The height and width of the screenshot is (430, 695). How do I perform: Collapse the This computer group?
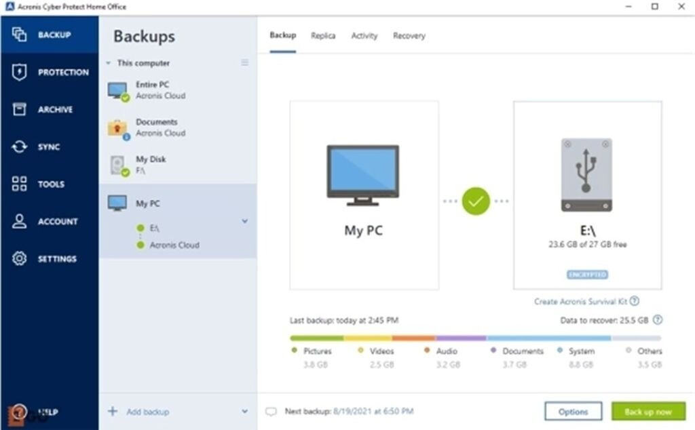point(108,63)
